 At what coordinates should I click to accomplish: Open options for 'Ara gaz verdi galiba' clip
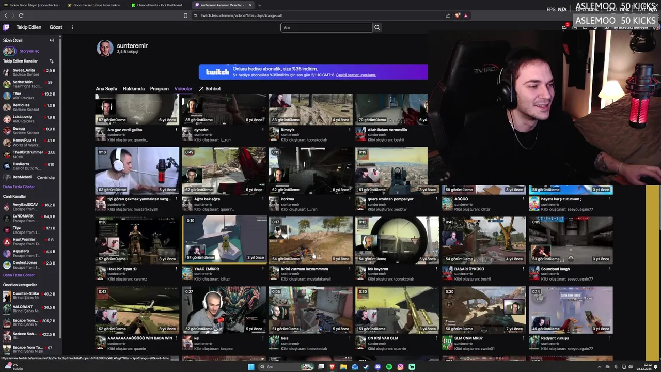point(176,130)
